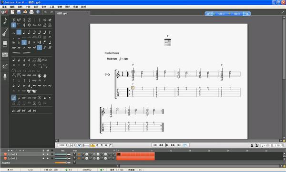Select the clef icon in the palette
286x172 pixels.
[14, 20]
